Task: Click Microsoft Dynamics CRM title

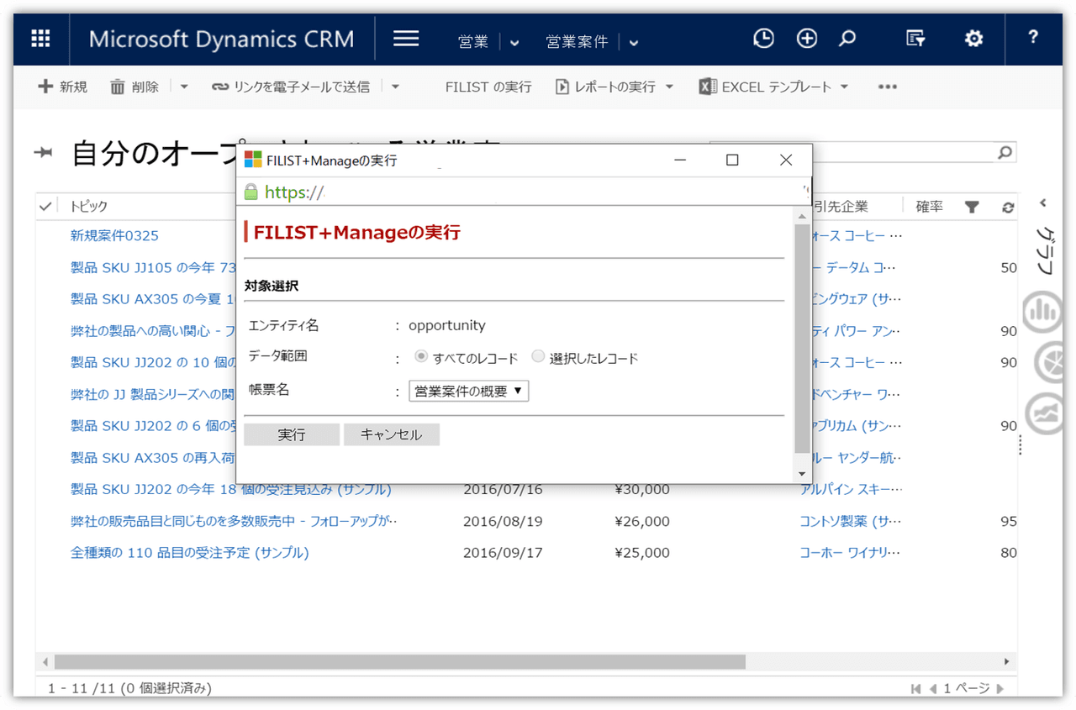Action: (x=222, y=39)
